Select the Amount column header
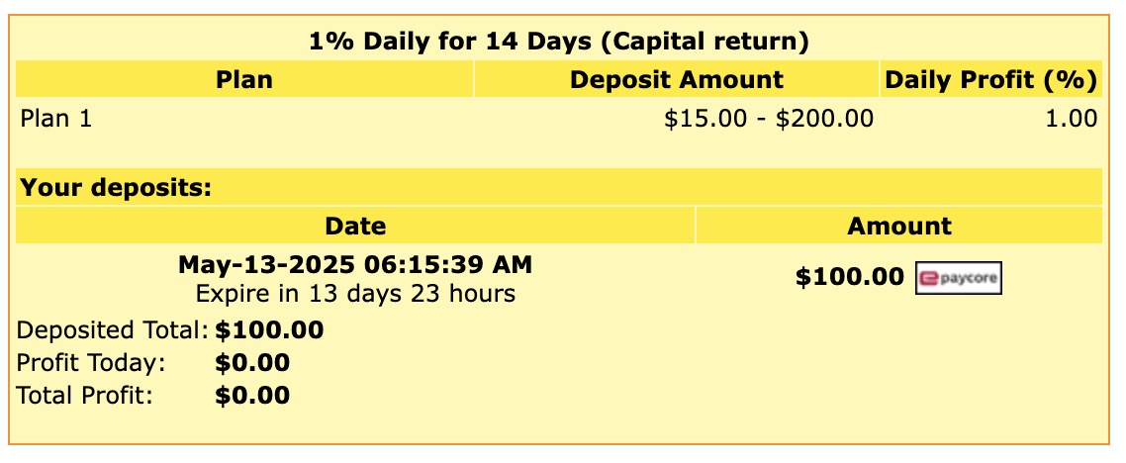1126x463 pixels. coord(899,226)
